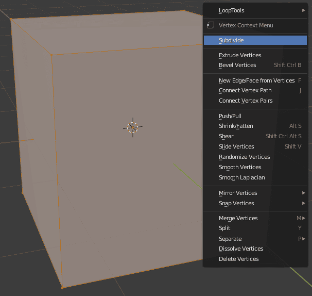
Task: Click the 3D cursor on the cube
Action: [x=133, y=127]
